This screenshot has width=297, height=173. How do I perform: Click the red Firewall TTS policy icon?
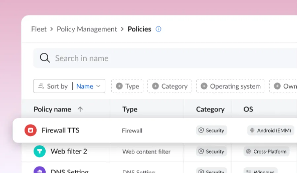[x=30, y=130]
